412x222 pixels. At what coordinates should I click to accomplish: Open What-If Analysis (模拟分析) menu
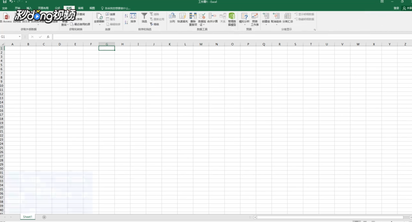[x=244, y=19]
